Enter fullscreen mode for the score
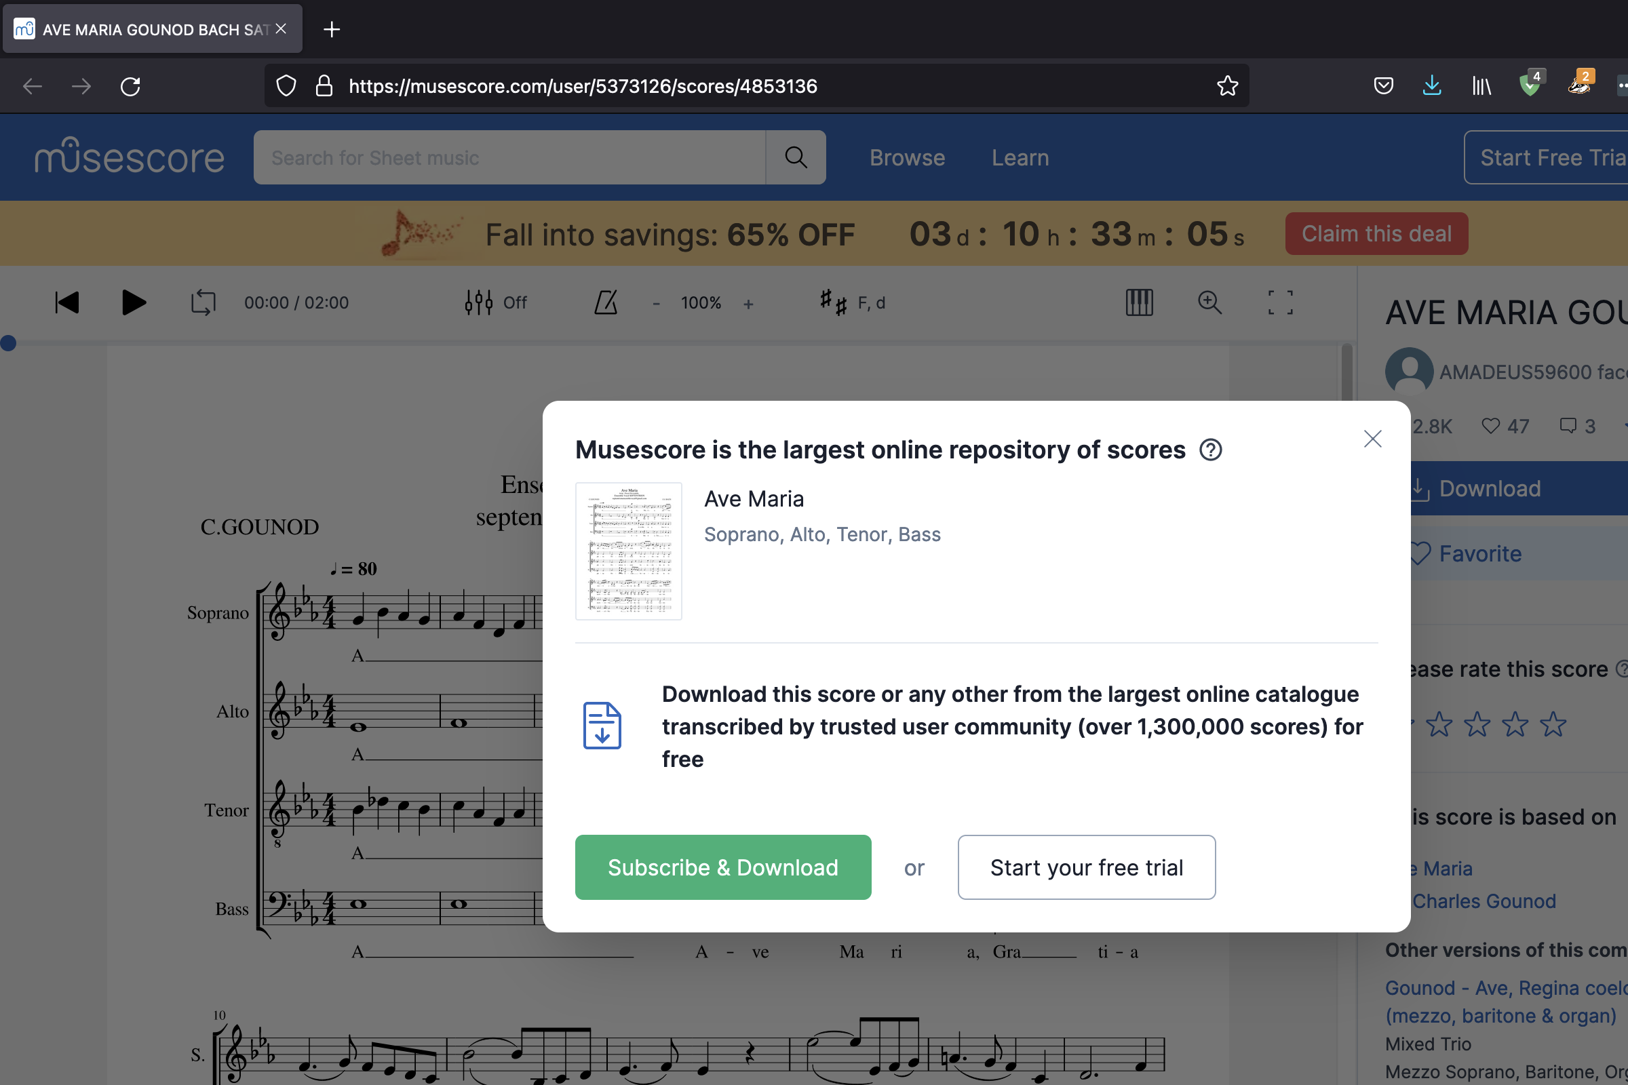This screenshot has height=1085, width=1628. (x=1280, y=302)
